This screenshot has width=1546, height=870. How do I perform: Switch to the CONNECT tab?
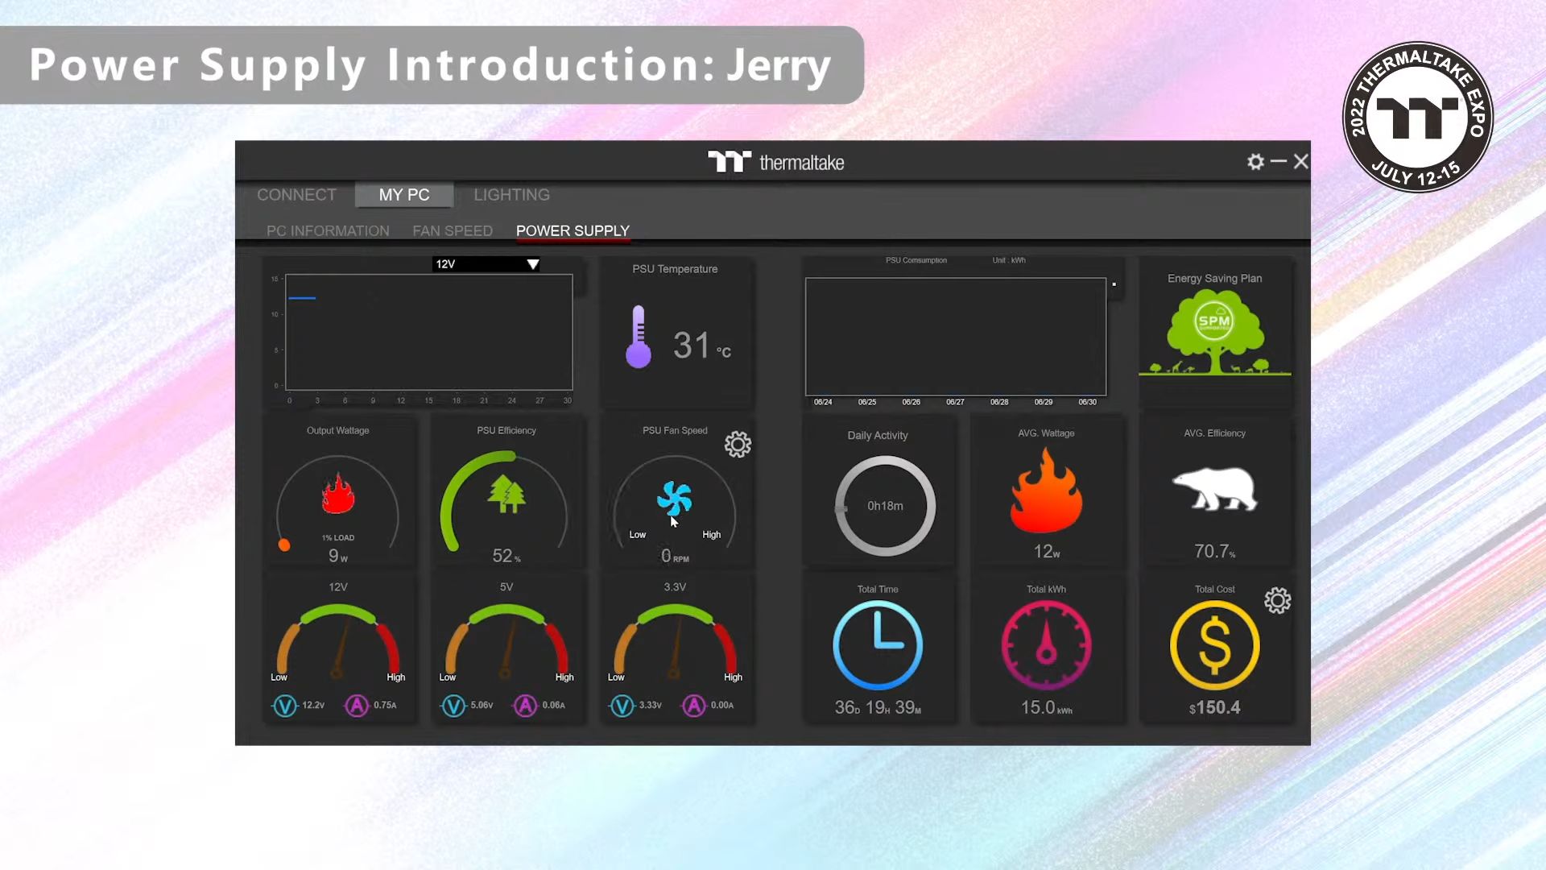296,195
